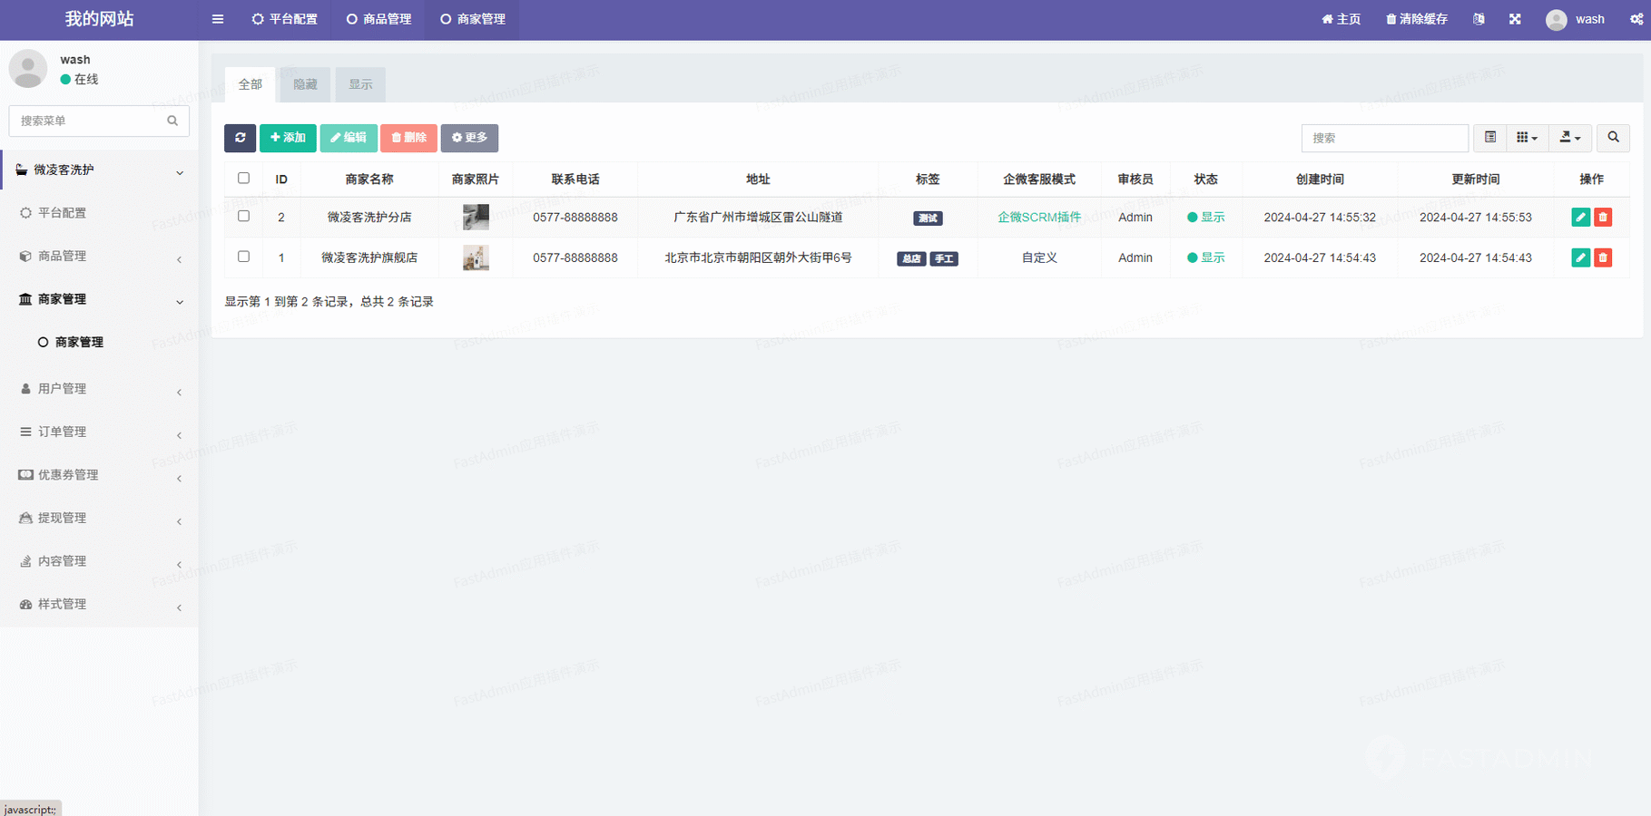Expand 内容管理 in the sidebar
Viewport: 1651px width, 816px height.
click(x=99, y=561)
